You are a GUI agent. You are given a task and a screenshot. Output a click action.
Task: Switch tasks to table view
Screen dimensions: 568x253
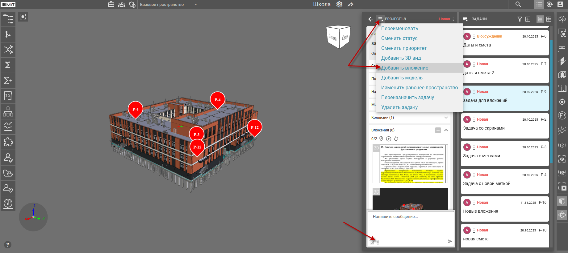(x=549, y=19)
